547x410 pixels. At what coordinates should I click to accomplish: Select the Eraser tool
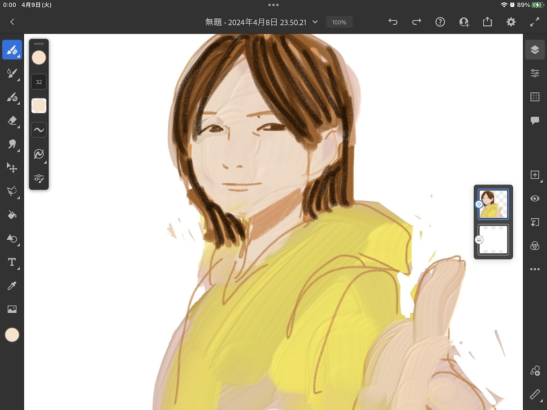point(12,121)
